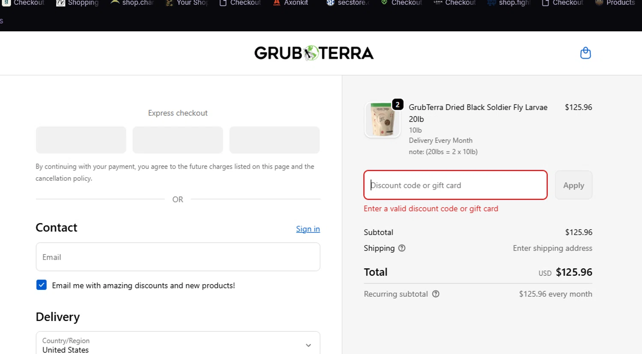Click the GrubTerra logo
The image size is (642, 354).
click(314, 53)
